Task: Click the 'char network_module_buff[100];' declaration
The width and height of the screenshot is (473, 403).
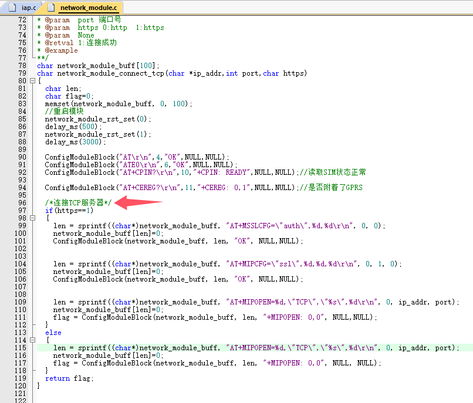Action: [x=98, y=66]
